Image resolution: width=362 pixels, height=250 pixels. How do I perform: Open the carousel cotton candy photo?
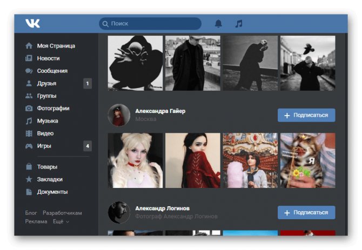[x=250, y=160]
